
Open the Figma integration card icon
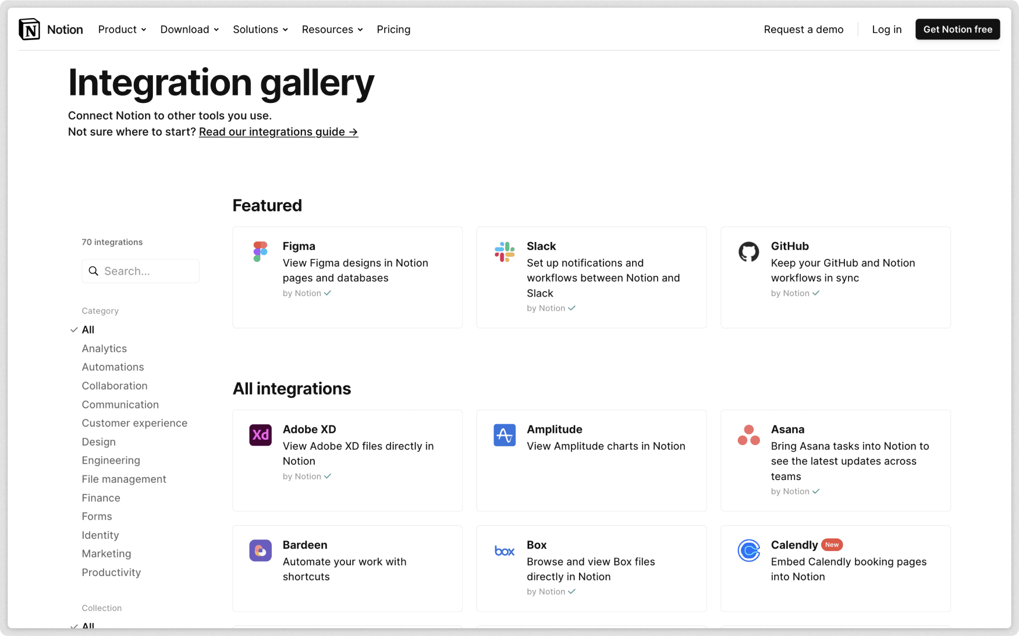(260, 251)
